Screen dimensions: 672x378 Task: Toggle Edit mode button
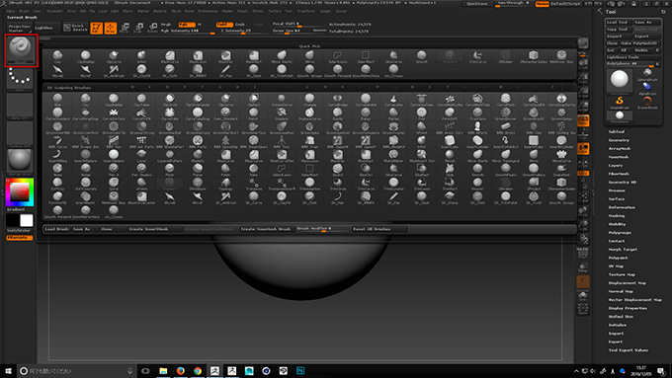pos(97,29)
